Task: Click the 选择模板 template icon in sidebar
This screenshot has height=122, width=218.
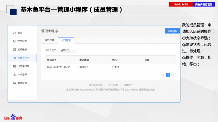Action: (15, 50)
